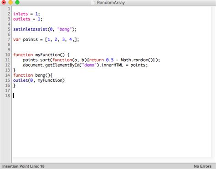216x169 pixels.
Task: Click line number 15 in the gutter
Action: pyautogui.click(x=7, y=80)
